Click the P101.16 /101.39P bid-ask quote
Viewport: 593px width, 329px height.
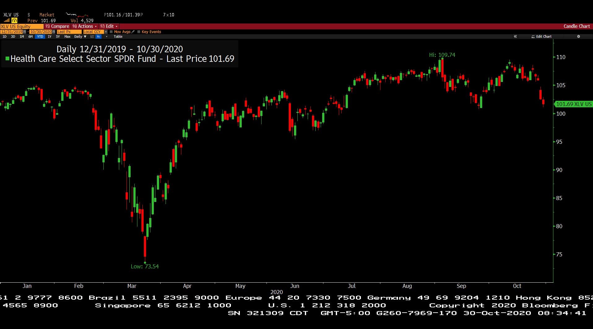[x=123, y=15]
